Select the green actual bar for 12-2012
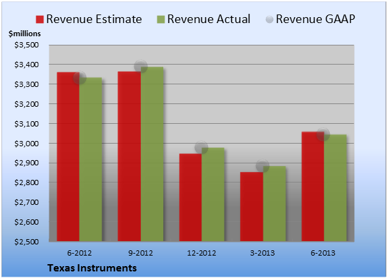The image size is (387, 278). tap(213, 194)
